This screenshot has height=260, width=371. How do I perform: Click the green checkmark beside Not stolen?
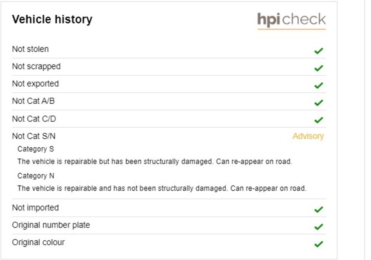coord(319,51)
